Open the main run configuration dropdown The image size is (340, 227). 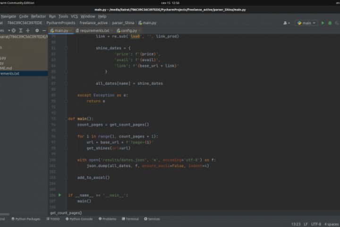coord(306,23)
